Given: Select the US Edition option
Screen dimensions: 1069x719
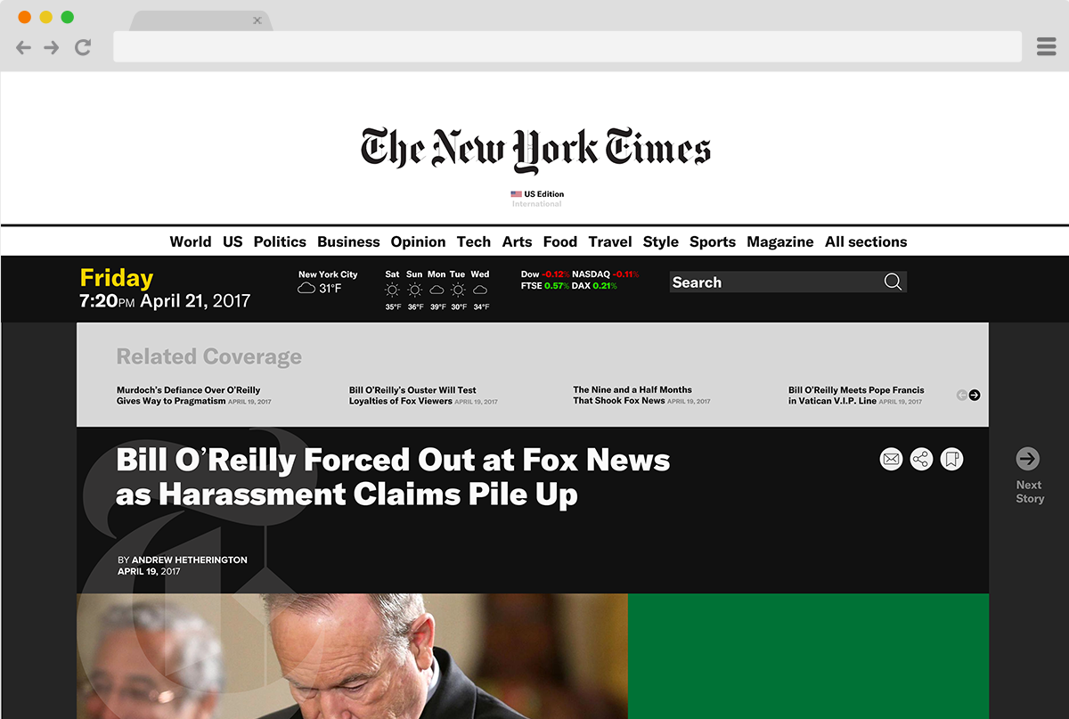Looking at the screenshot, I should (x=537, y=193).
